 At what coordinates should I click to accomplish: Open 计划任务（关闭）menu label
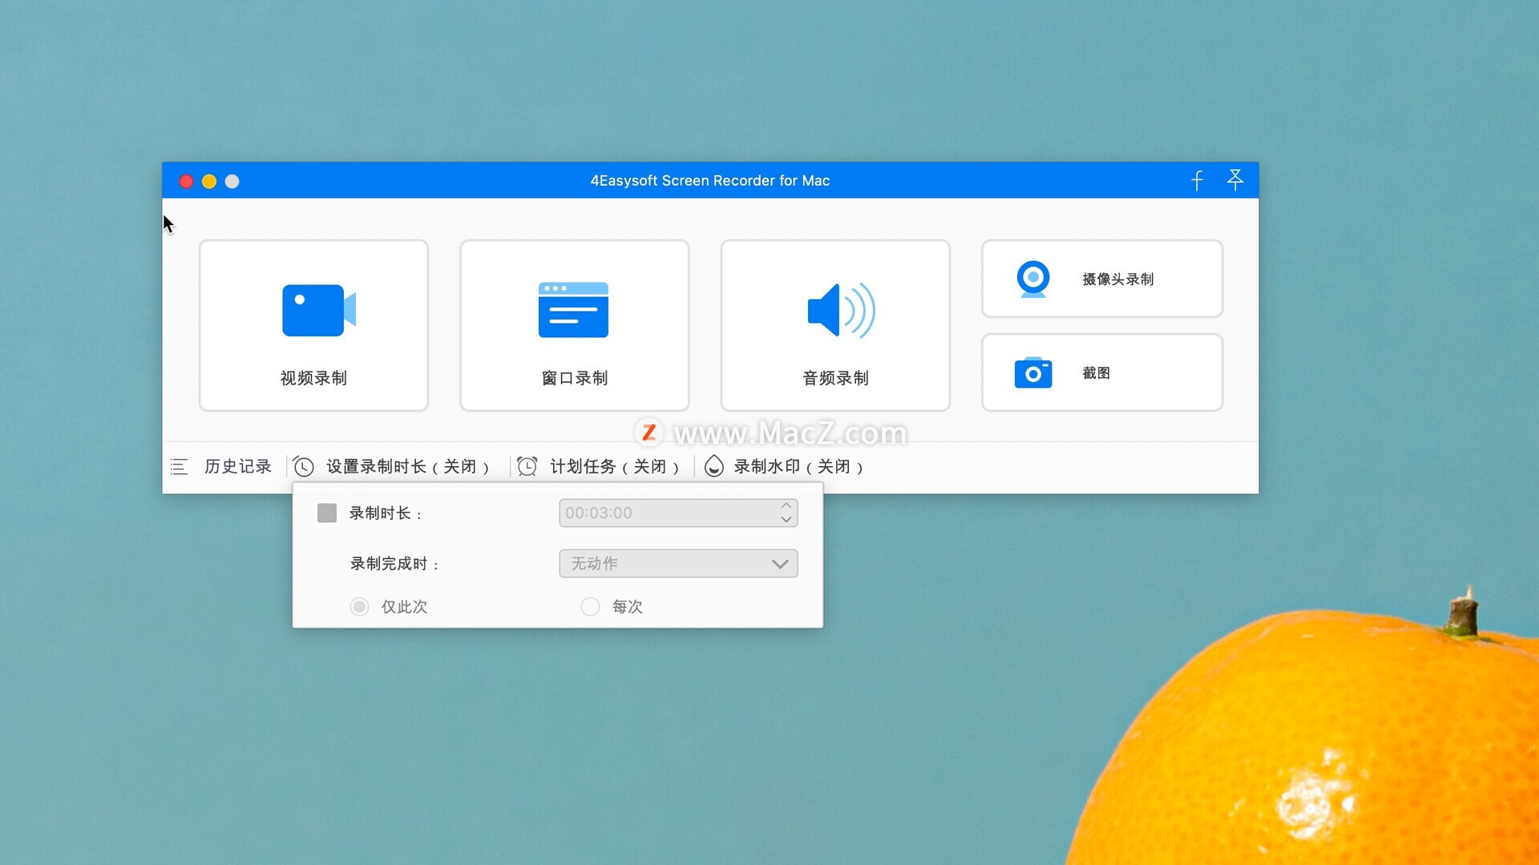click(614, 466)
